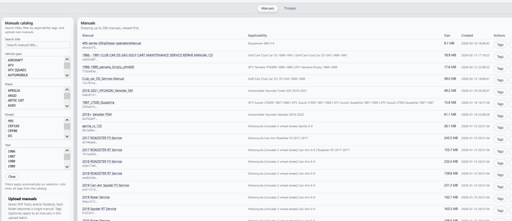Image resolution: width=512 pixels, height=221 pixels.
Task: Click Tags button for aprilia_rs_125 row
Action: pos(499,128)
